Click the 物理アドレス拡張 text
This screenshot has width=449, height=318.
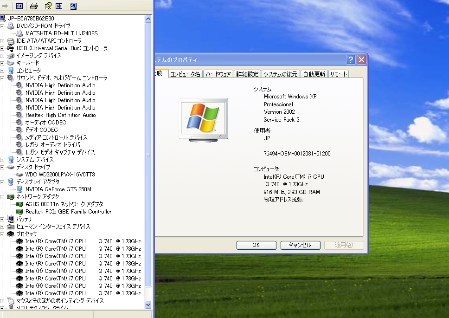point(283,200)
